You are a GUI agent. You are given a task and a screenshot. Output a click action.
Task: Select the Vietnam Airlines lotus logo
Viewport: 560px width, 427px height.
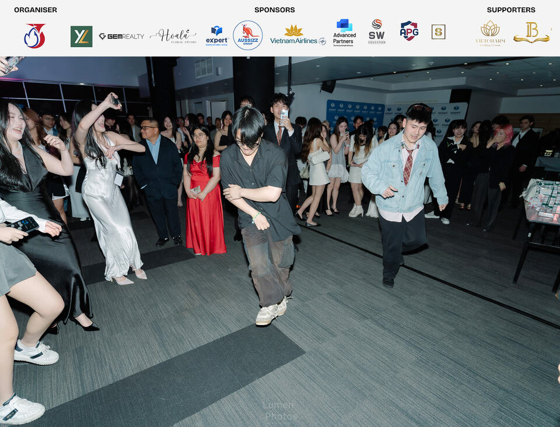coord(298,35)
